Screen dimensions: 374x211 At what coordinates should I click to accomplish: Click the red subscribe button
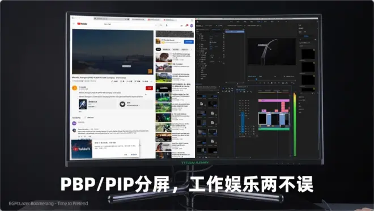coord(149,88)
